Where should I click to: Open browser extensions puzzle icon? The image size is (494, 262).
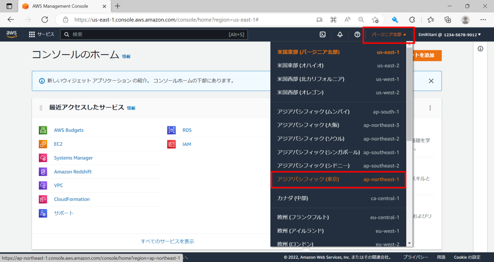[412, 20]
